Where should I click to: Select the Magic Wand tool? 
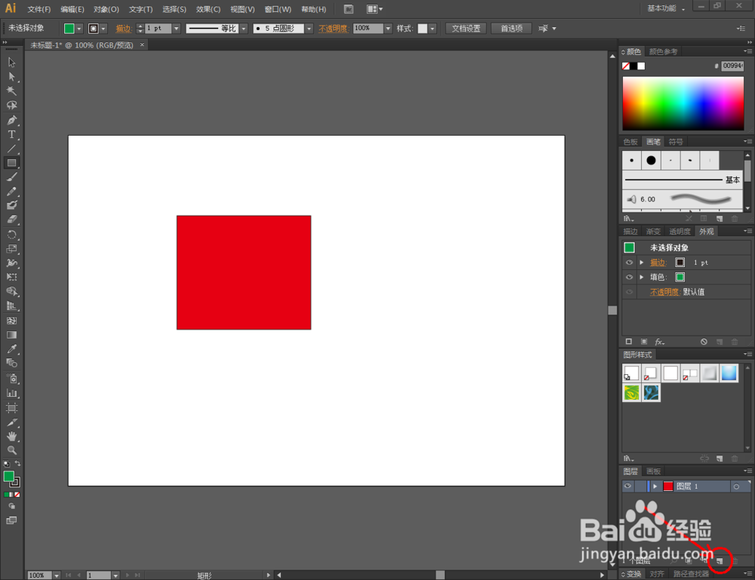pos(11,91)
